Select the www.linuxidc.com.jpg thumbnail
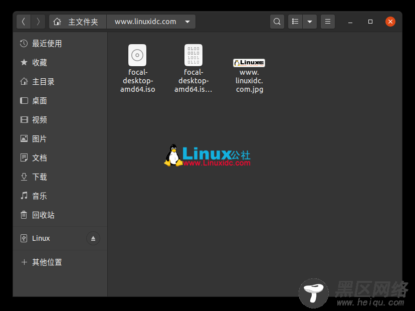Image resolution: width=415 pixels, height=311 pixels. [249, 63]
